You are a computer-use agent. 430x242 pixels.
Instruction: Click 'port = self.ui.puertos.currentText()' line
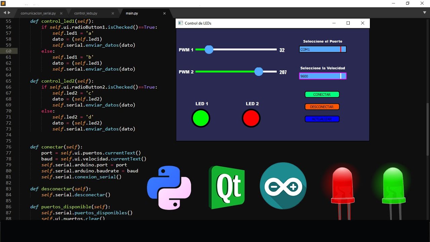91,153
